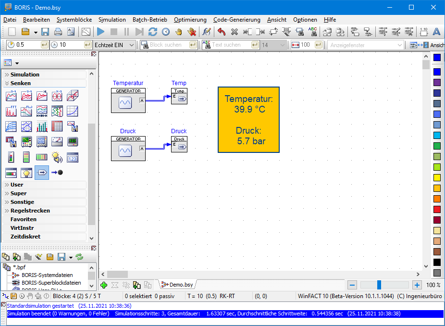Open the arrow next to the folder icon

click(x=36, y=32)
